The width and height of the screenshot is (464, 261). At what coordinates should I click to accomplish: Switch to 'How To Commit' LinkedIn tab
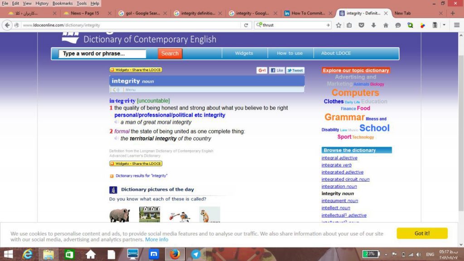(308, 13)
